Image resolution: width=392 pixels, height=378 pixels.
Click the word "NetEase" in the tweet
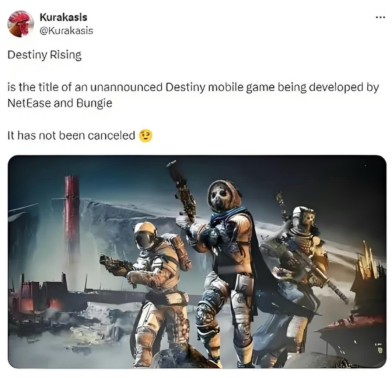29,103
